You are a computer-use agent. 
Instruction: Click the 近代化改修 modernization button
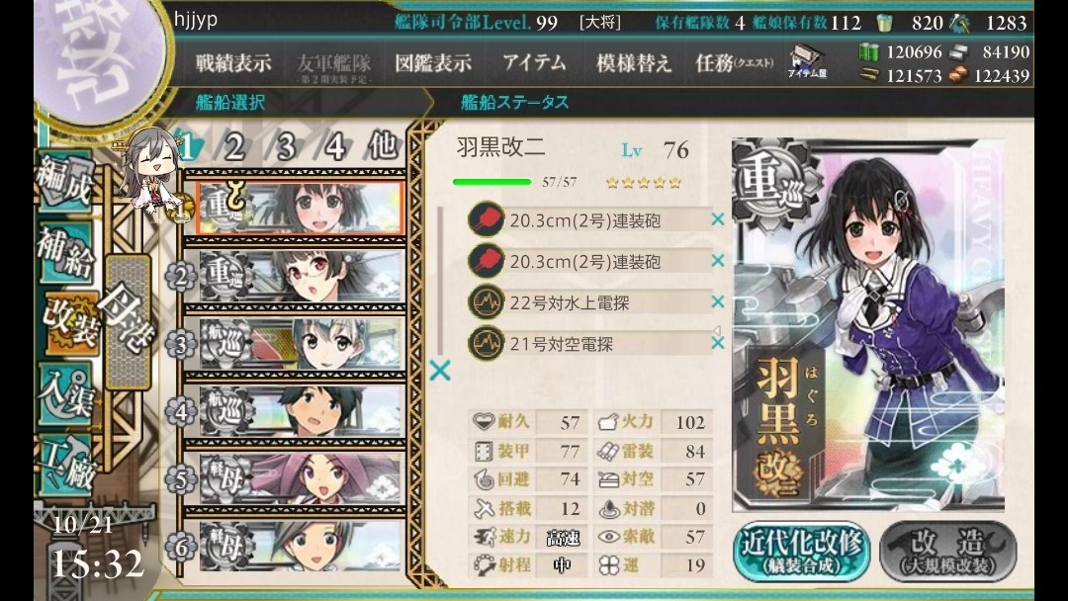click(x=802, y=552)
